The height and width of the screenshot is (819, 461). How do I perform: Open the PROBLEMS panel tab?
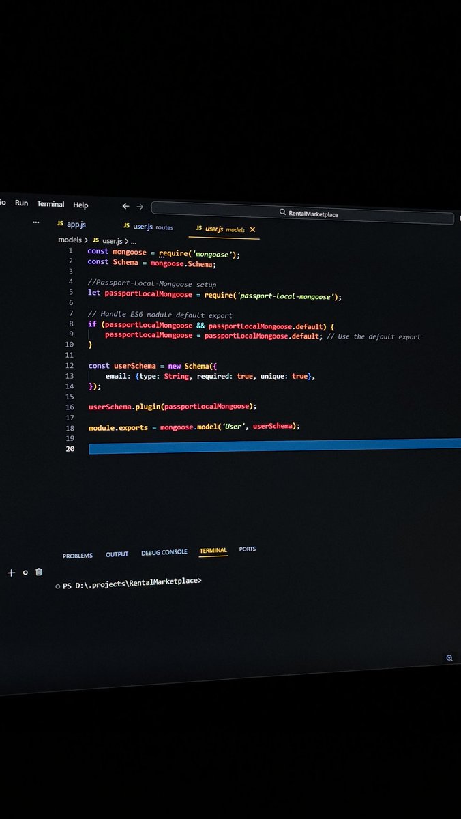78,556
